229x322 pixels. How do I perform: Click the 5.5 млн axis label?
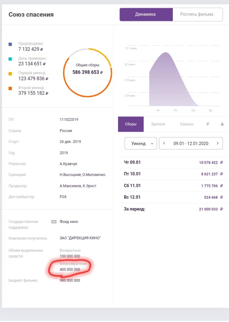pyautogui.click(x=130, y=80)
